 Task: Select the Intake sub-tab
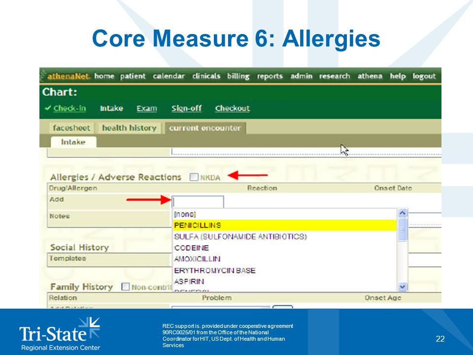73,142
